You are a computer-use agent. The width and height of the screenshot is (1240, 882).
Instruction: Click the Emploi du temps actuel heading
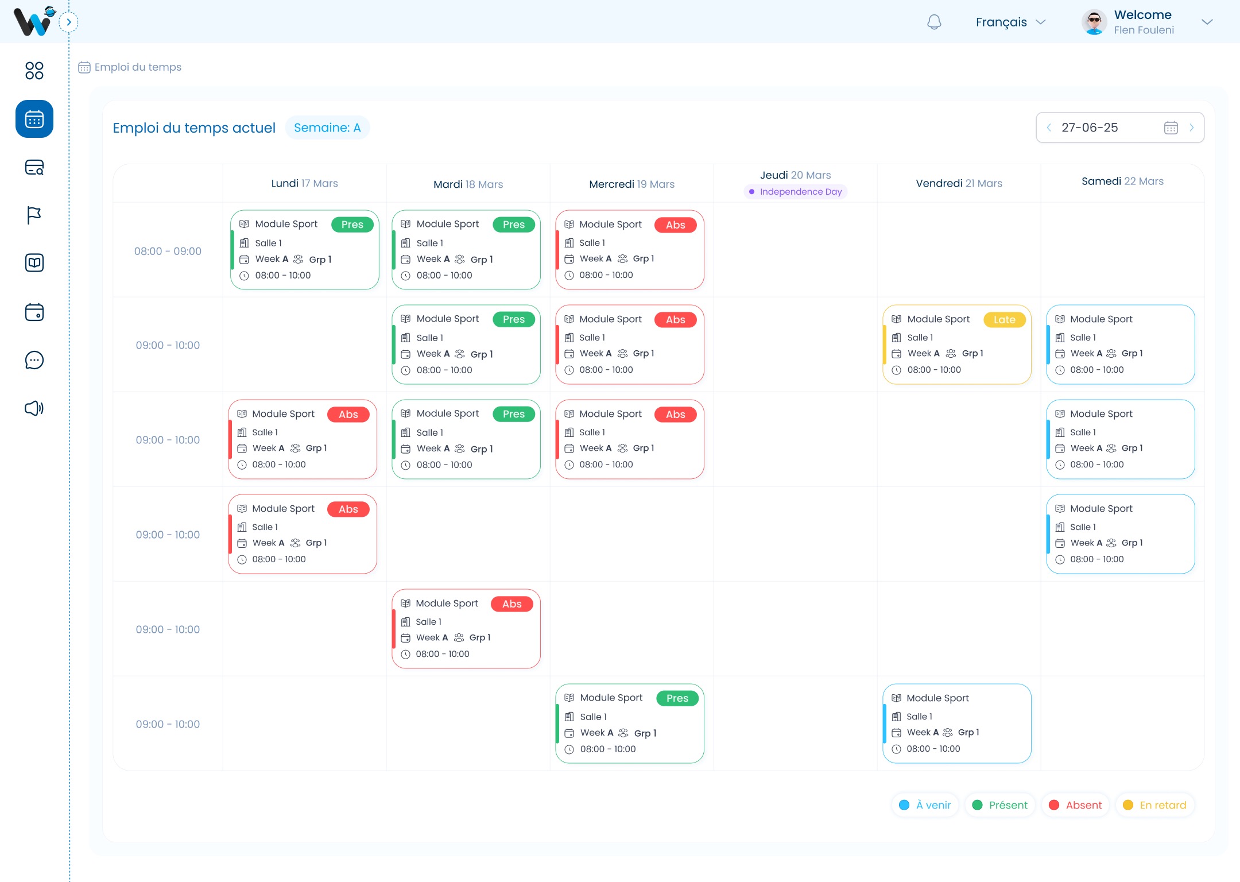point(194,127)
